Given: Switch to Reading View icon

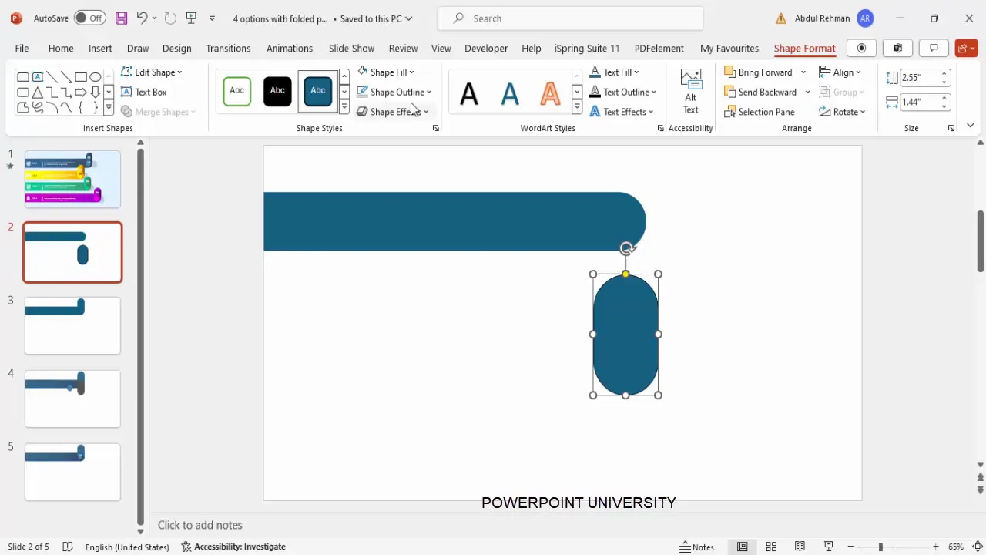Looking at the screenshot, I should coord(800,547).
